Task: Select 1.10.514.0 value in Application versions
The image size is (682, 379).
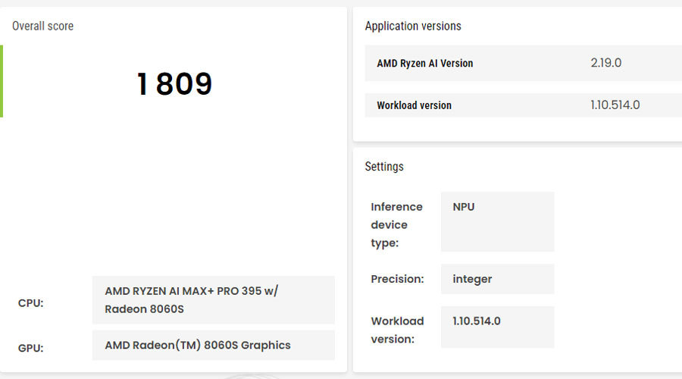Action: (615, 105)
